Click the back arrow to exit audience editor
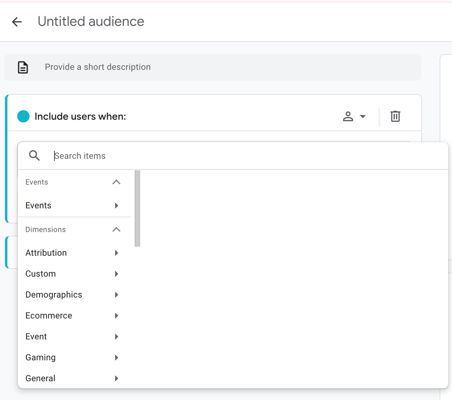 (x=17, y=22)
